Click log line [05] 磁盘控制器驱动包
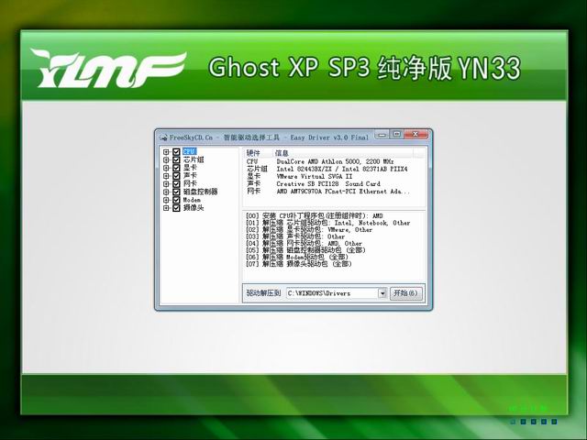587x440 pixels. coord(305,250)
